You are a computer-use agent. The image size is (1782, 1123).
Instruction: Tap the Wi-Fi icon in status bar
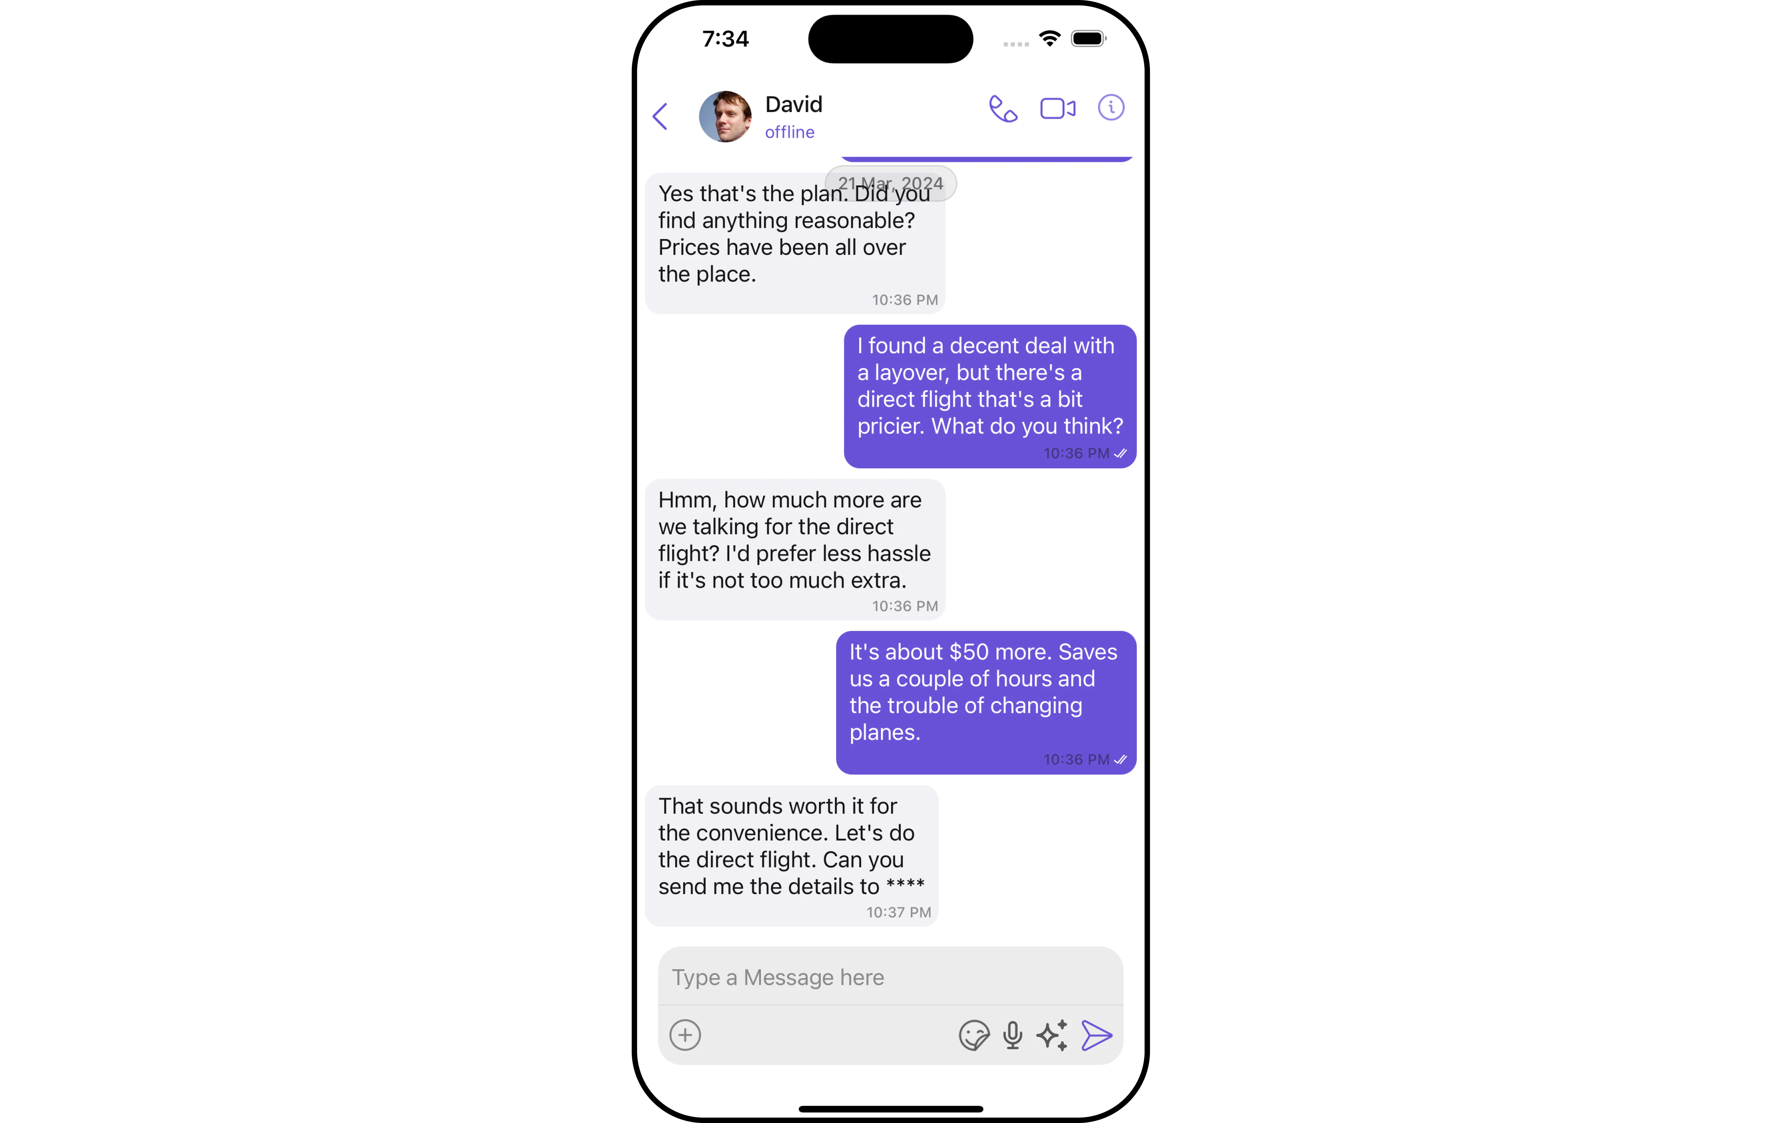point(1049,39)
